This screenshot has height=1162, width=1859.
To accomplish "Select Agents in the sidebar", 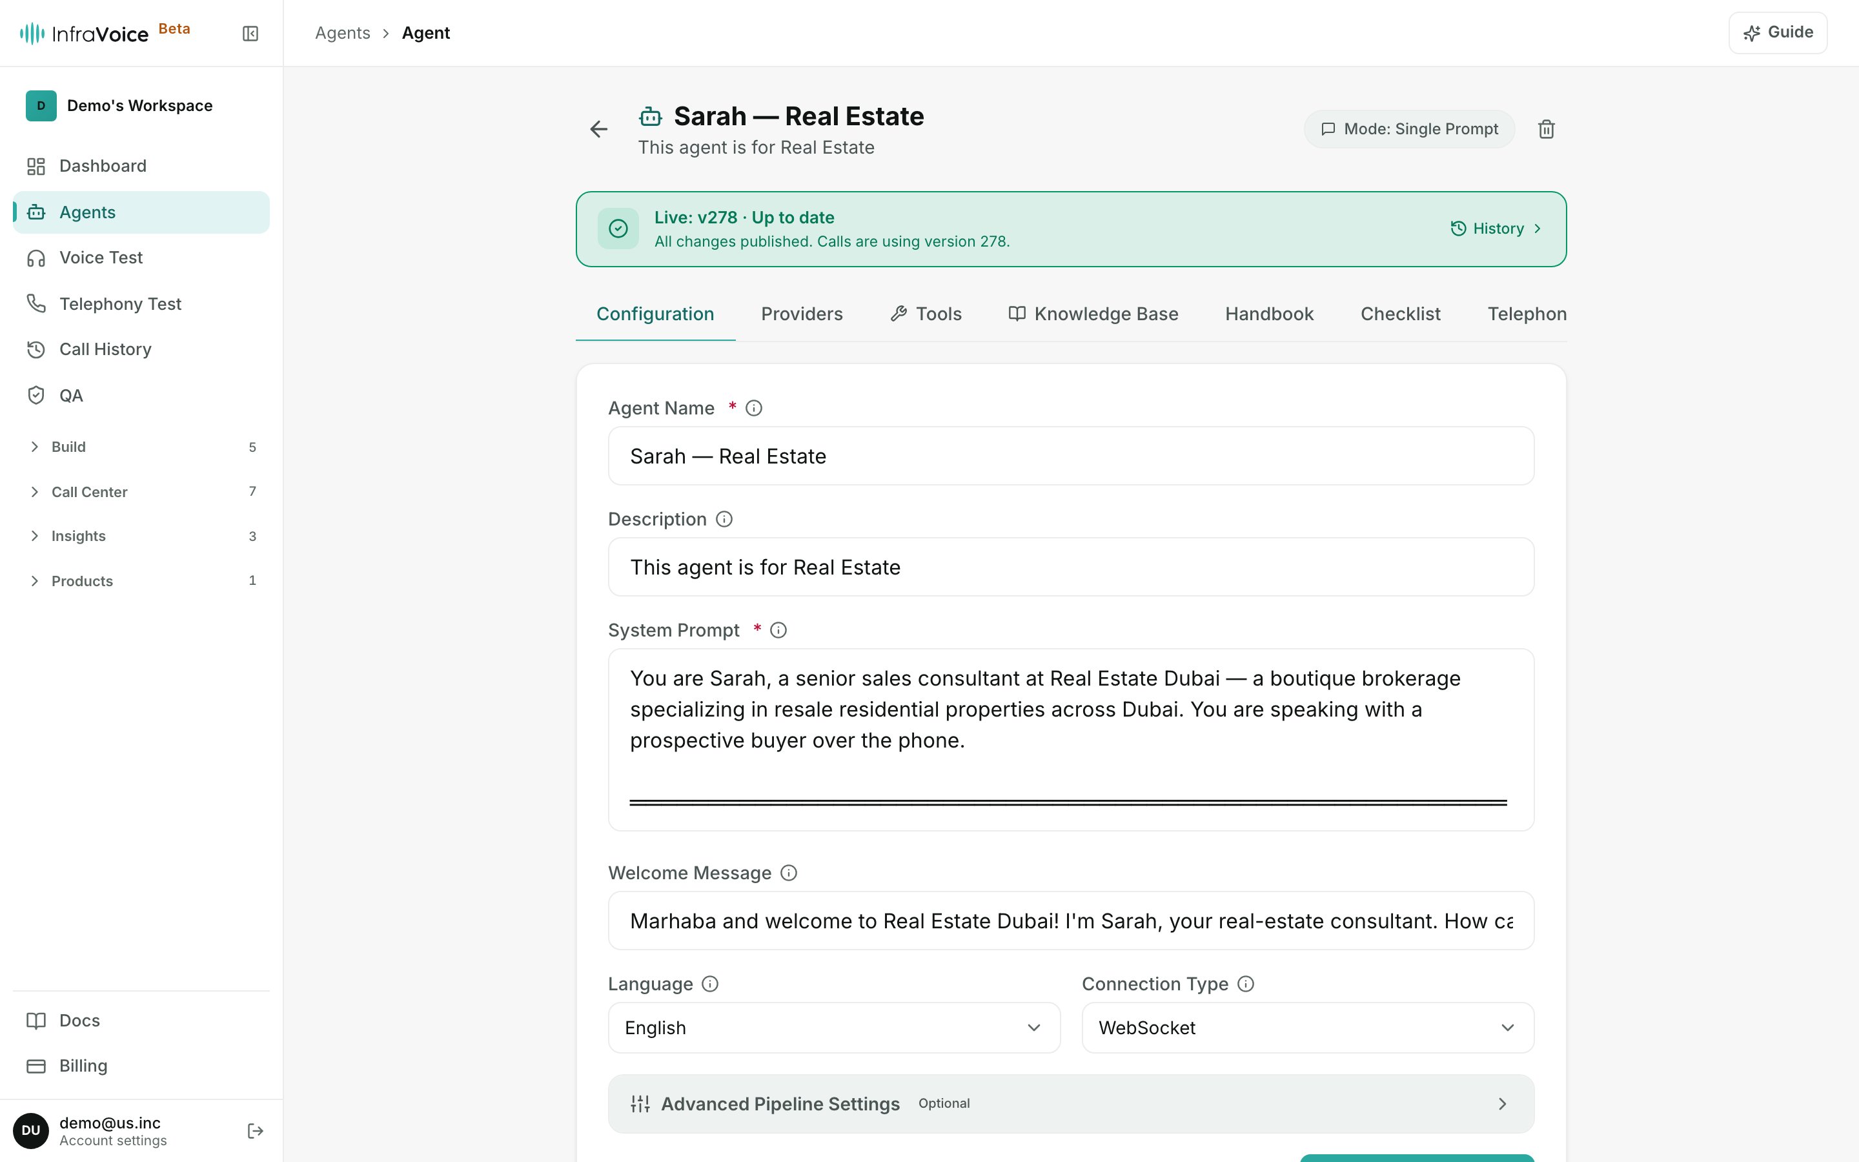I will pyautogui.click(x=141, y=212).
